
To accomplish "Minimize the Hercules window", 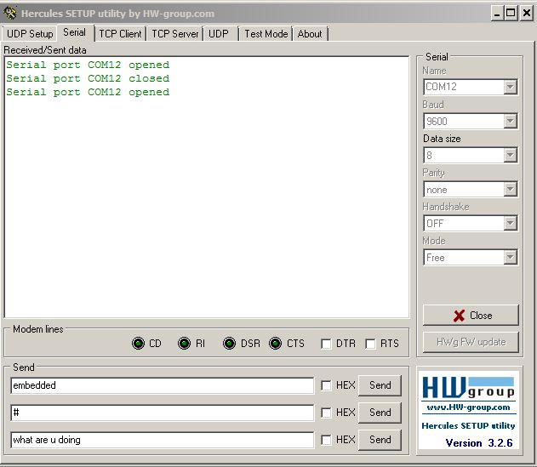I will 497,14.
